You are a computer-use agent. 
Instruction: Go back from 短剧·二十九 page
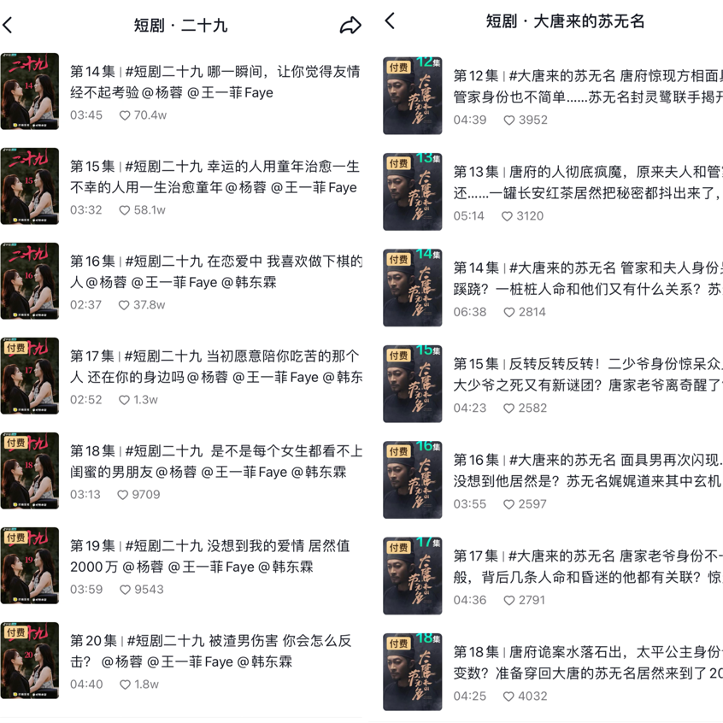click(x=8, y=25)
